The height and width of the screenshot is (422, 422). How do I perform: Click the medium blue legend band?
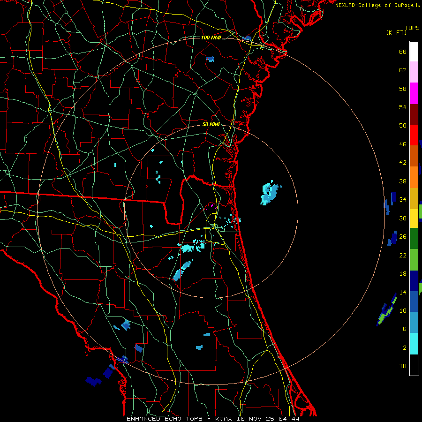pos(414,301)
